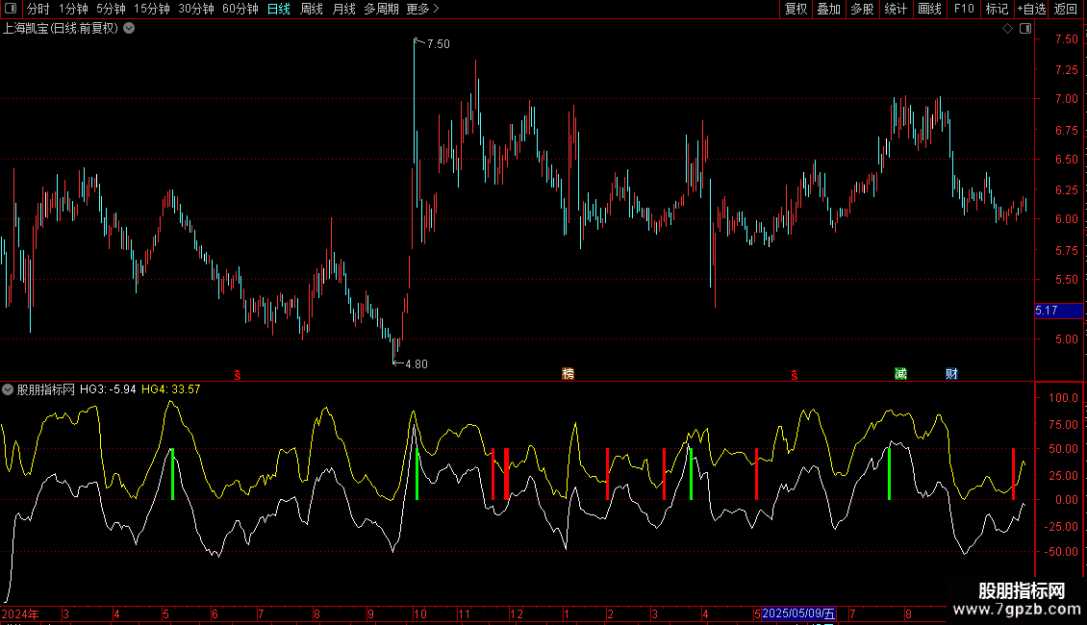The height and width of the screenshot is (625, 1087).
Task: Add stock to watchlist with +自选
Action: pyautogui.click(x=1031, y=9)
